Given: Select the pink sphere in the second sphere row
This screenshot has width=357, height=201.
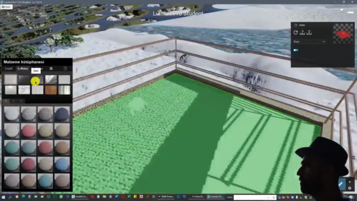Looking at the screenshot, I should (28, 131).
